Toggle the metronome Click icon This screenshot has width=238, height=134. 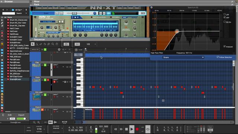(x=91, y=127)
